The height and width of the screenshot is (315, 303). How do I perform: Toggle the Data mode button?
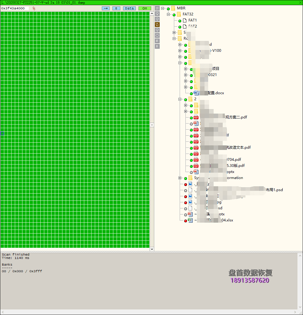[x=129, y=8]
